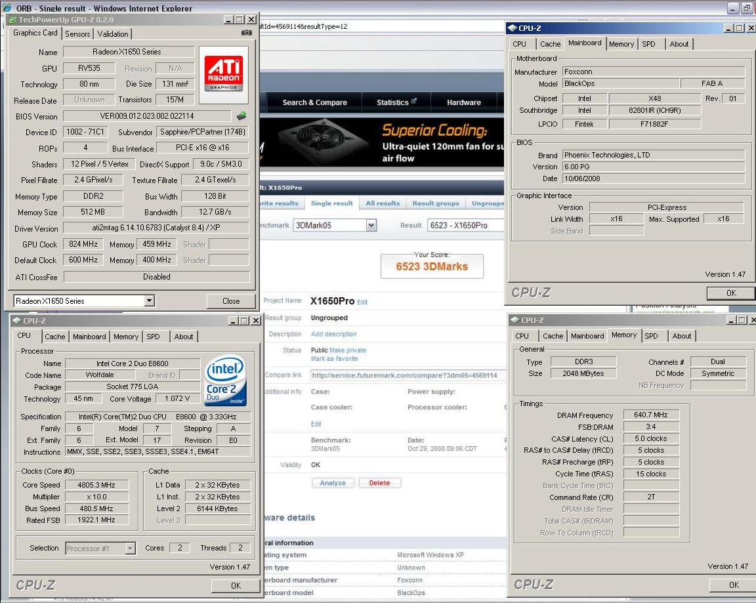Open the 3DMark05 benchmark dropdown
756x603 pixels.
point(371,225)
